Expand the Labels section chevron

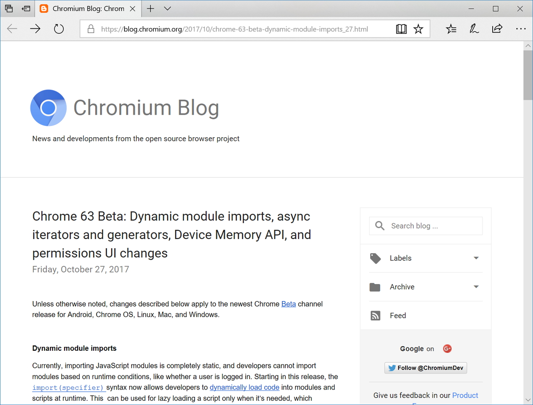coord(476,258)
